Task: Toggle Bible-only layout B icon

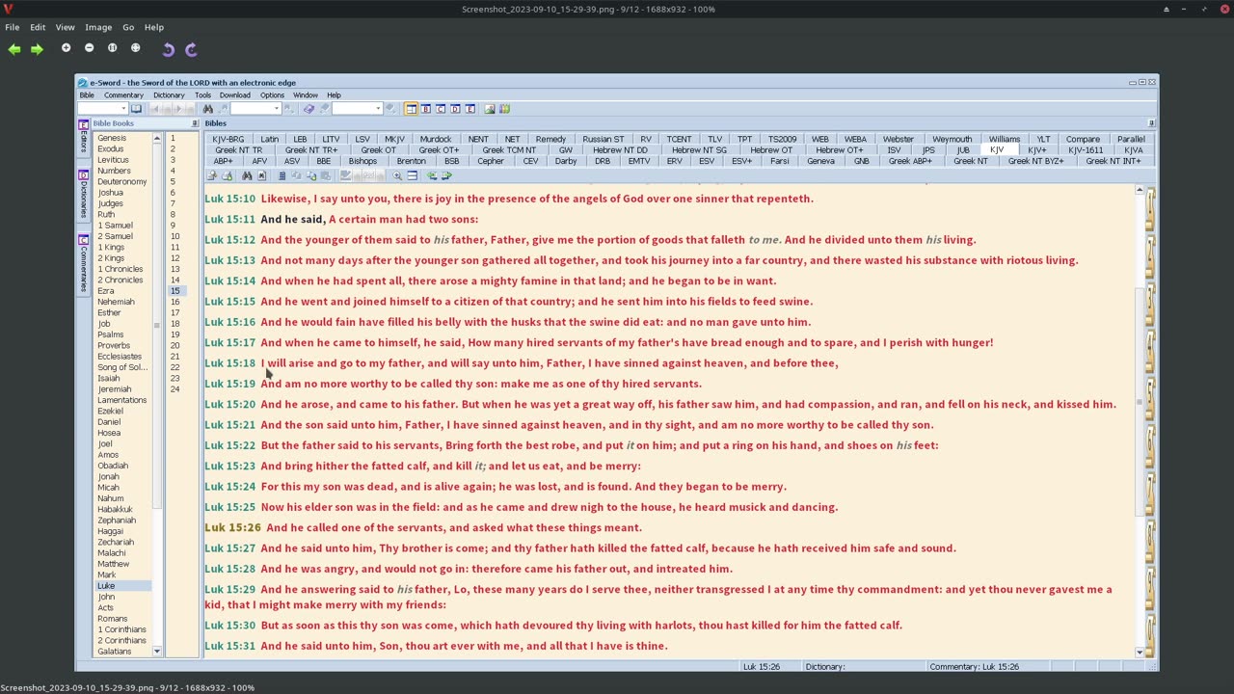Action: (425, 109)
